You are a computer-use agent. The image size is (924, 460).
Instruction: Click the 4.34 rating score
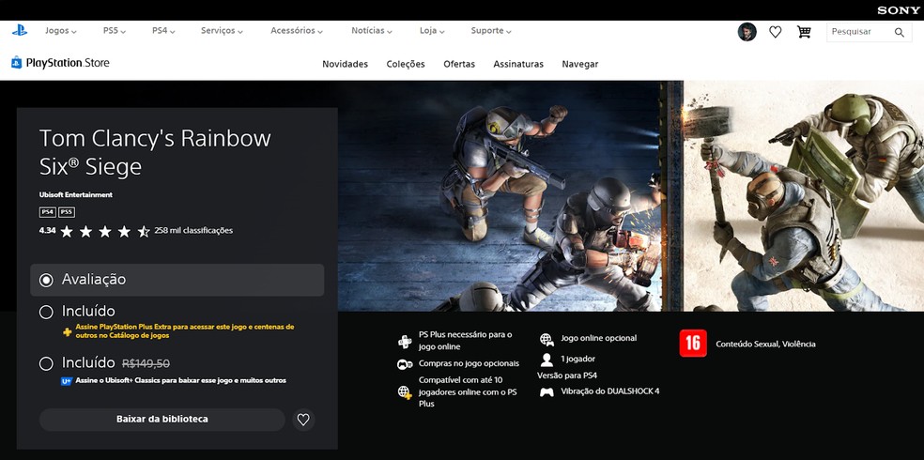(47, 230)
